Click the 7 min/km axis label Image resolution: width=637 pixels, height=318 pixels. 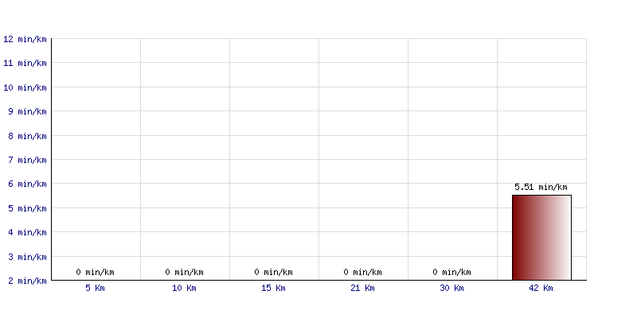[x=27, y=160]
